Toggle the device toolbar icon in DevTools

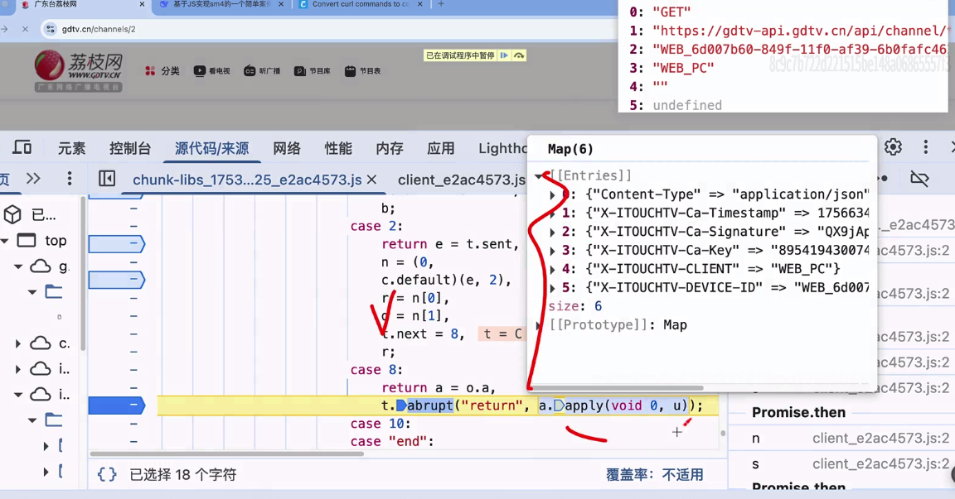tap(22, 147)
